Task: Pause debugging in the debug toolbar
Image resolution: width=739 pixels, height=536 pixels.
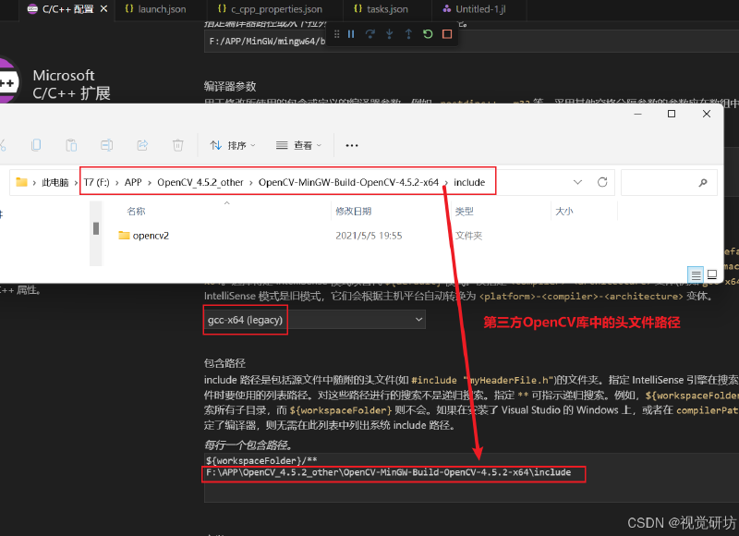Action: (x=351, y=34)
